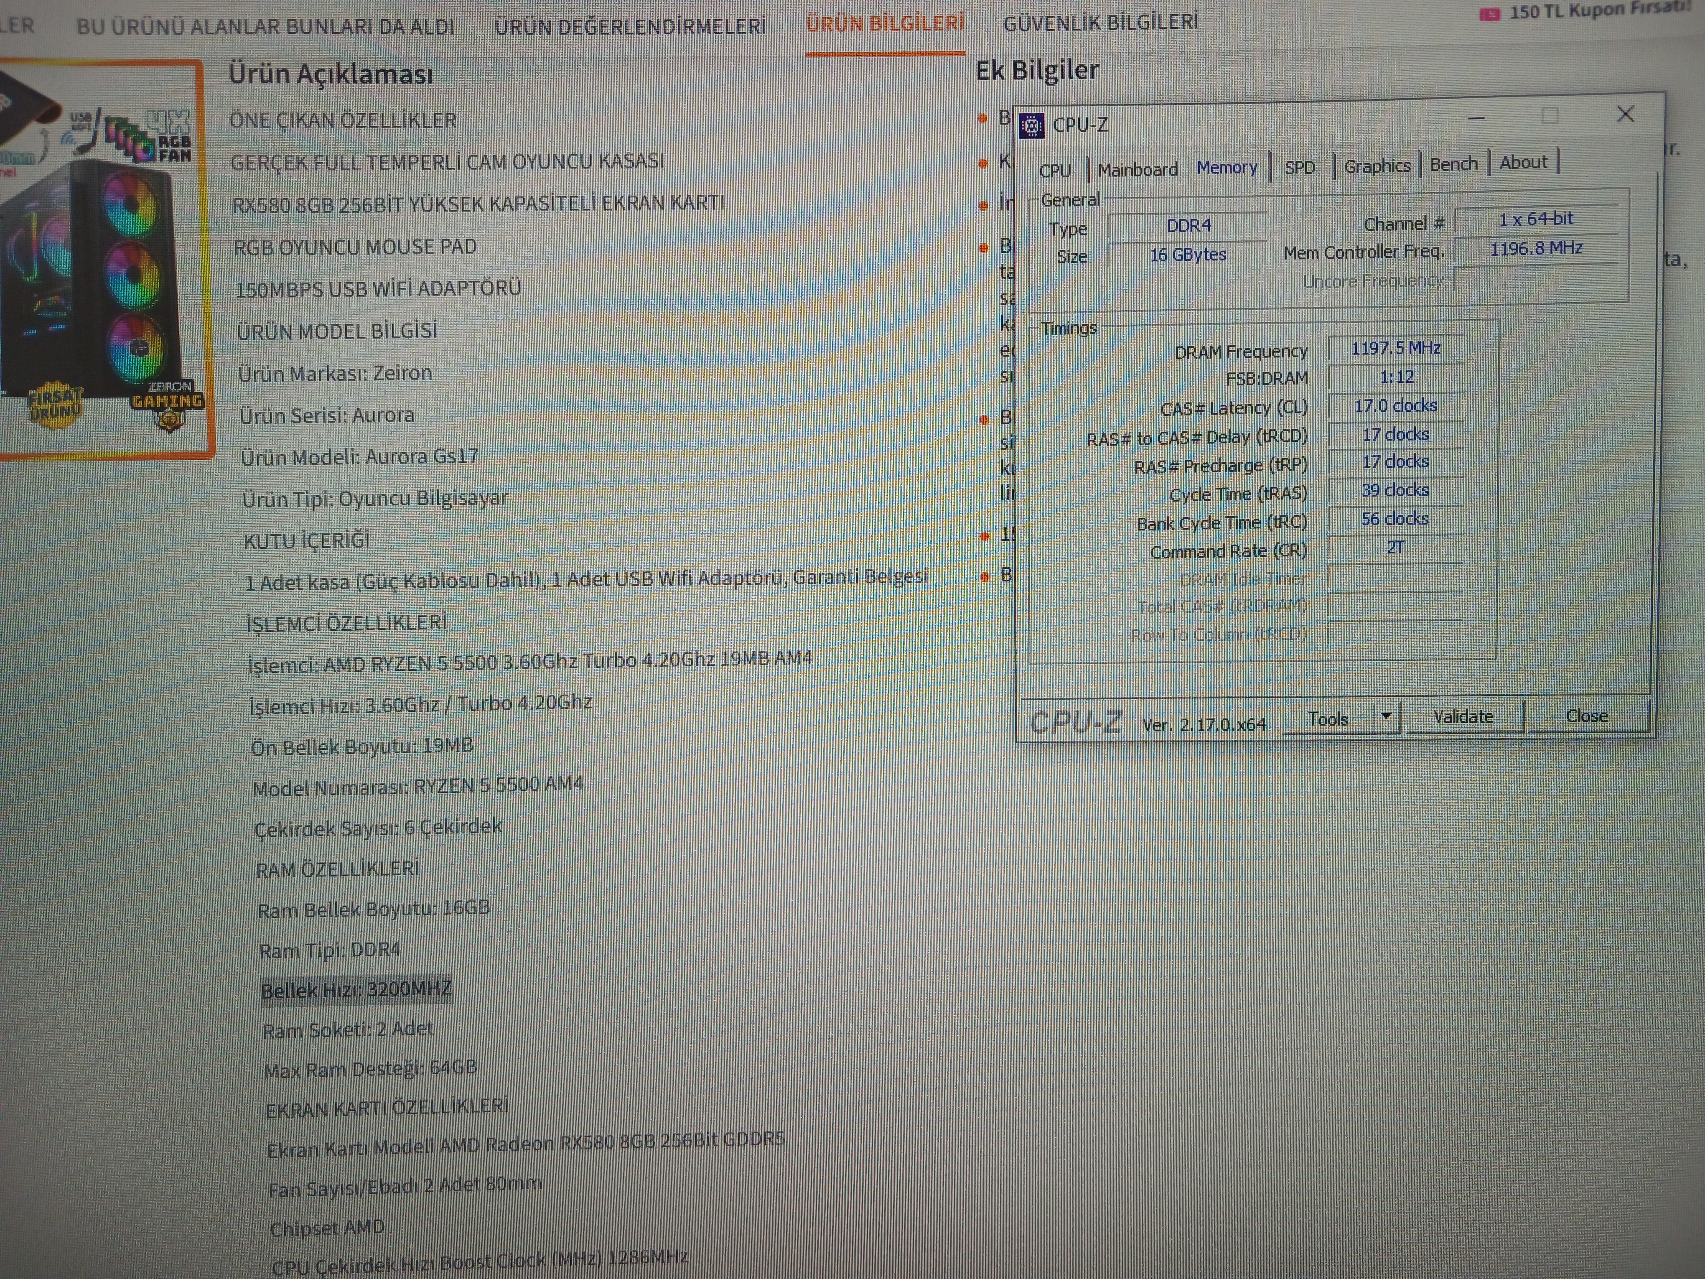Image resolution: width=1705 pixels, height=1279 pixels.
Task: Open the SPD tab
Action: pos(1300,167)
